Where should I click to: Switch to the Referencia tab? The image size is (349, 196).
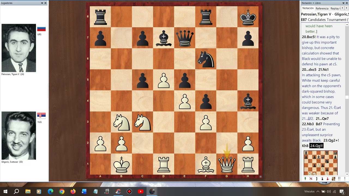click(322, 8)
